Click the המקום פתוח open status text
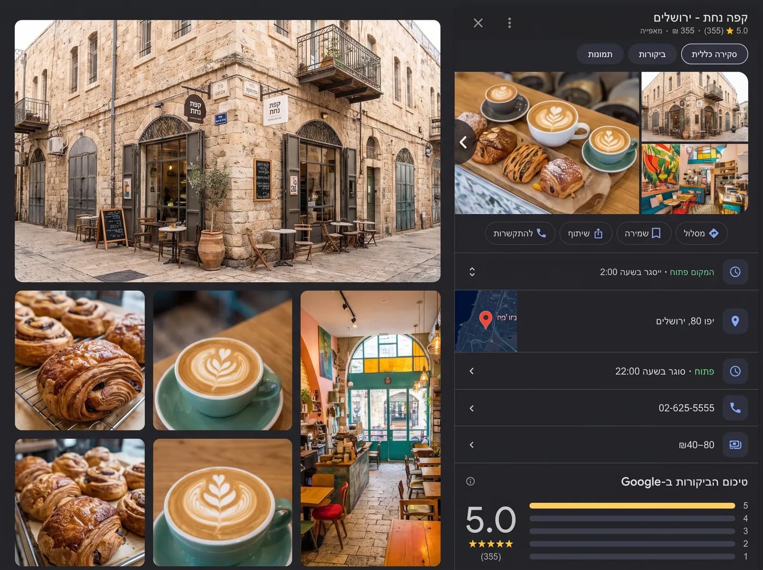Viewport: 763px width, 570px height. click(692, 272)
